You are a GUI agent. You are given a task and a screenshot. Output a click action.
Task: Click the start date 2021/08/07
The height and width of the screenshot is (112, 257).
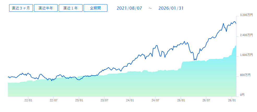pyautogui.click(x=129, y=8)
